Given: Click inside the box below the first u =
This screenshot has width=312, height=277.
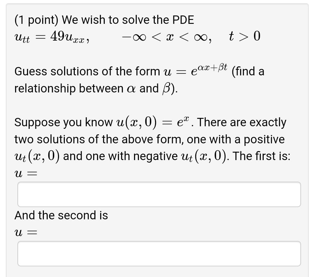Looking at the screenshot, I should [x=159, y=194].
